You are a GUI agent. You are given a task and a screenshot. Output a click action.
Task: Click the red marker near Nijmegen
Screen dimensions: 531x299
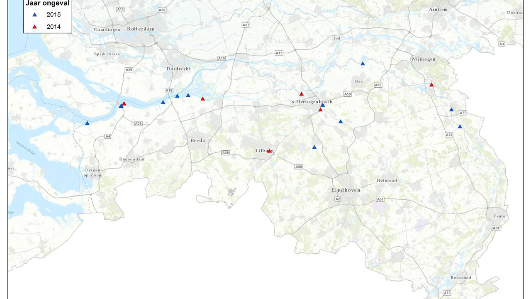[x=431, y=85]
